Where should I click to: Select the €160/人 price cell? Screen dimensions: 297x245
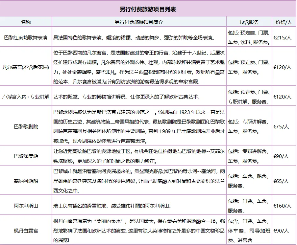pos(283,206)
